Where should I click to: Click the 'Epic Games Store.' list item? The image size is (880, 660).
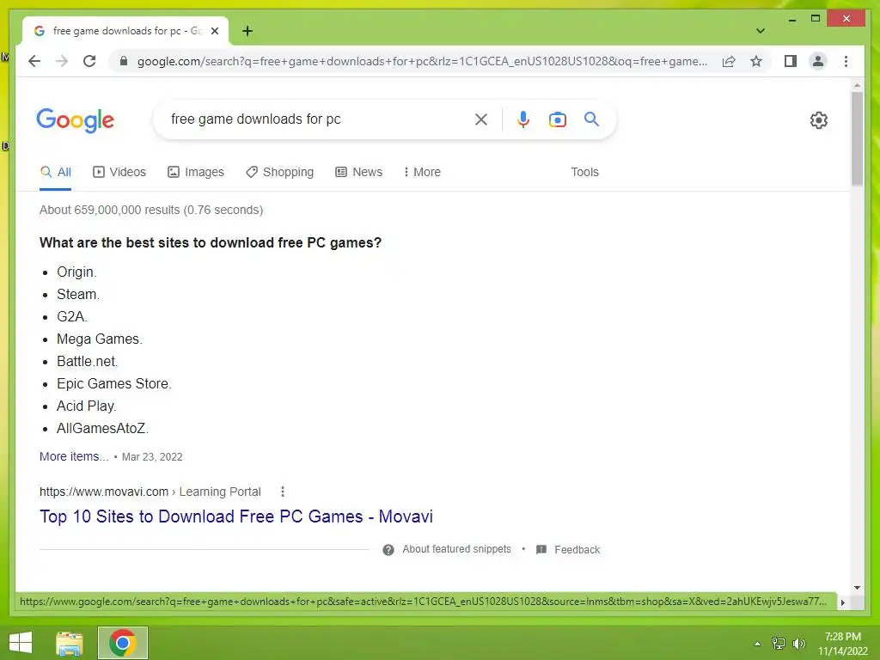114,384
